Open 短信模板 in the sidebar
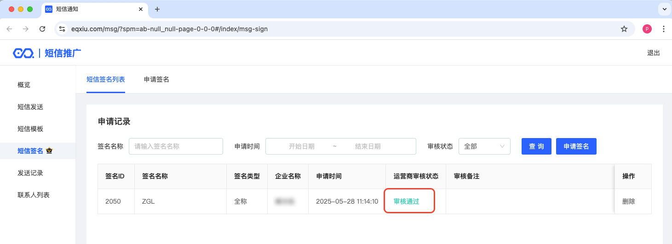 click(x=30, y=129)
